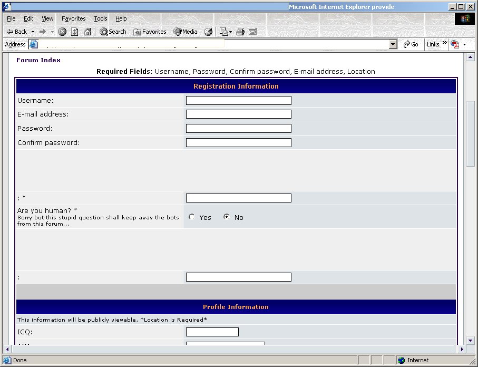Open the Favorites toolbar button
Image resolution: width=478 pixels, height=367 pixels.
pyautogui.click(x=150, y=32)
